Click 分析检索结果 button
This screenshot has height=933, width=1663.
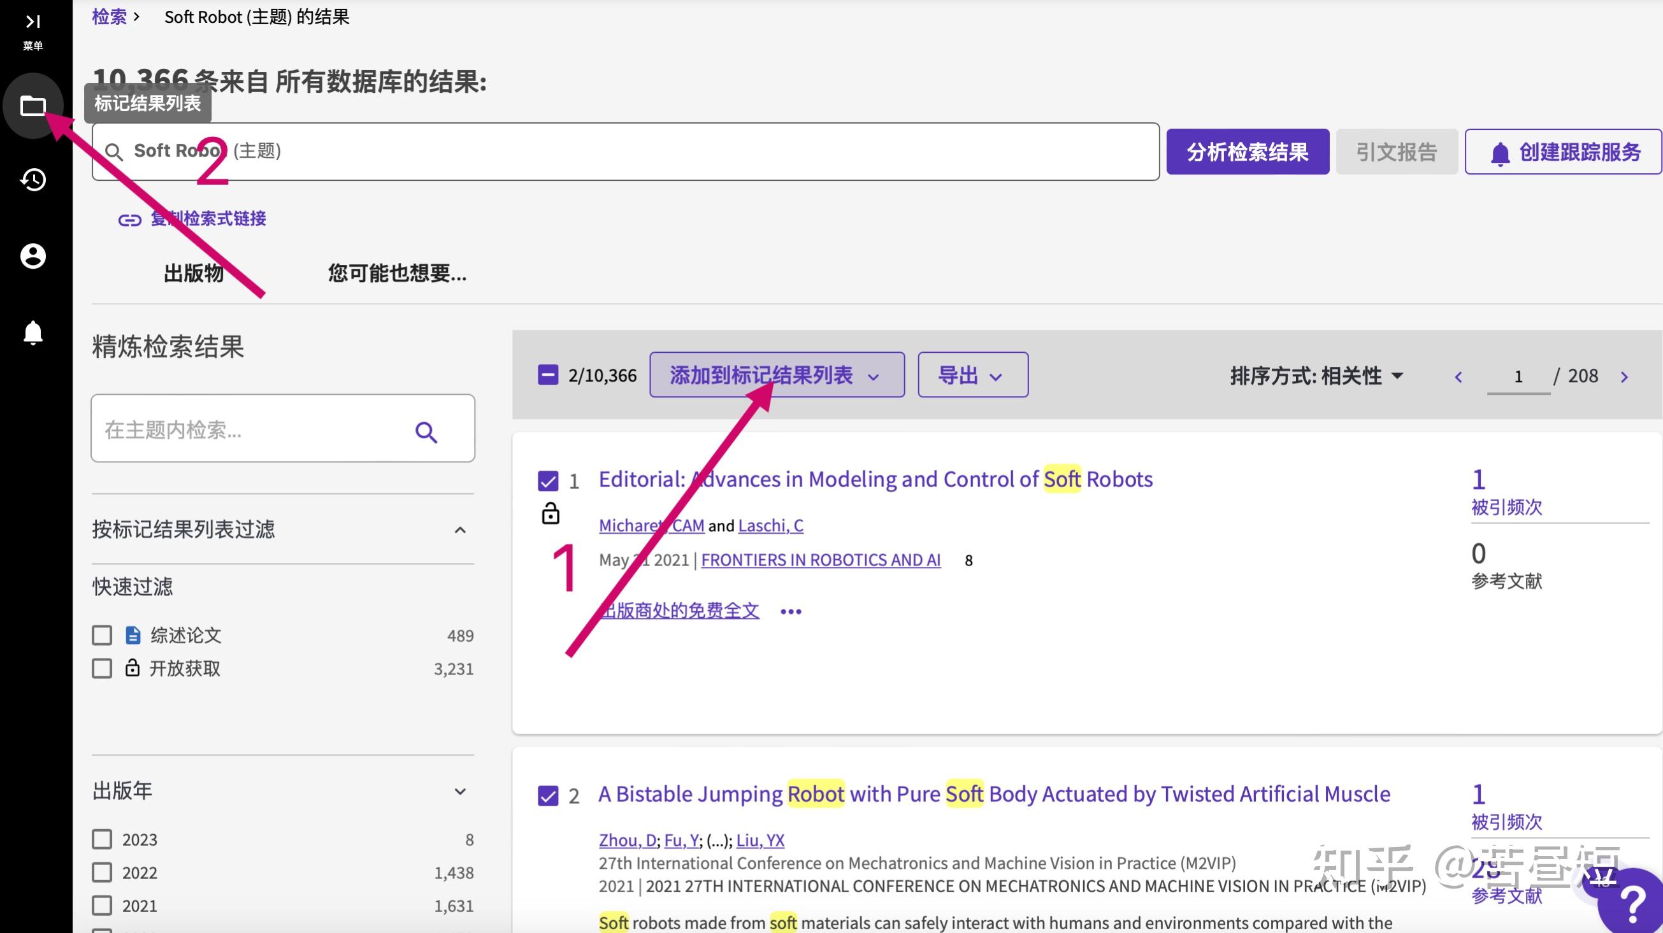(x=1248, y=152)
